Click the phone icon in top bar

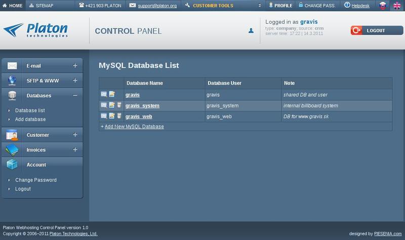click(82, 5)
